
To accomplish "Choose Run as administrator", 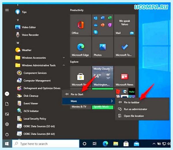I will 142,109.
